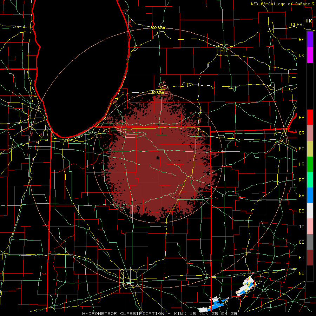Image resolution: width=316 pixels, height=316 pixels.
Task: Click the RA legend label
Action: tap(301, 180)
